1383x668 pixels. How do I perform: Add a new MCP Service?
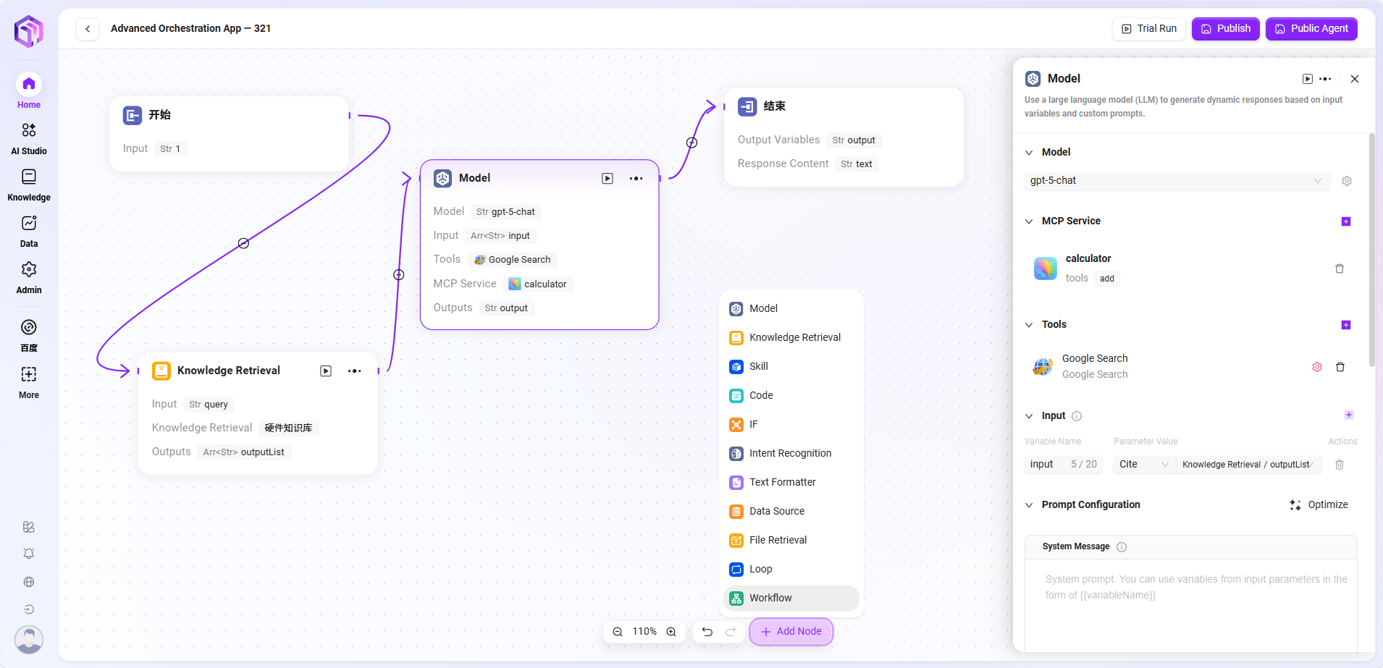(1346, 221)
